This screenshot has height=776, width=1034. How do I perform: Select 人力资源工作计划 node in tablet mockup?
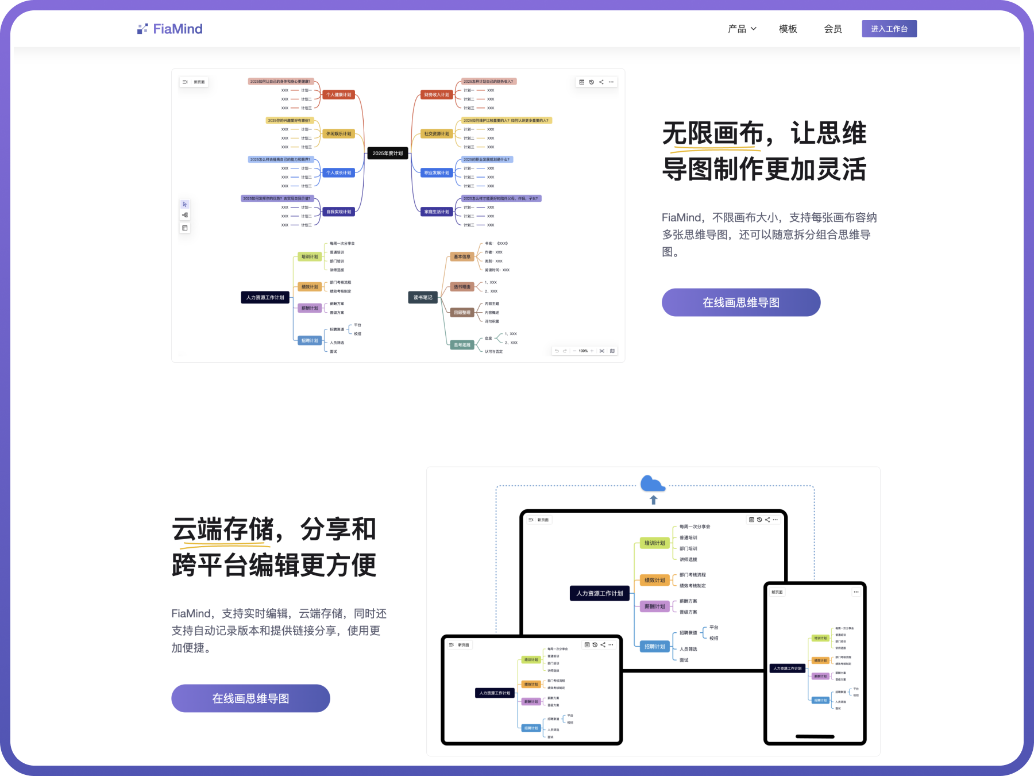click(x=495, y=693)
